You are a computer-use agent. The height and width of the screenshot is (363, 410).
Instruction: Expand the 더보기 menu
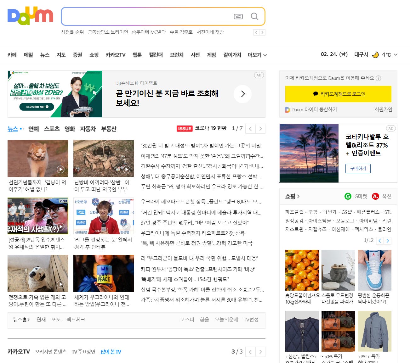(x=257, y=55)
